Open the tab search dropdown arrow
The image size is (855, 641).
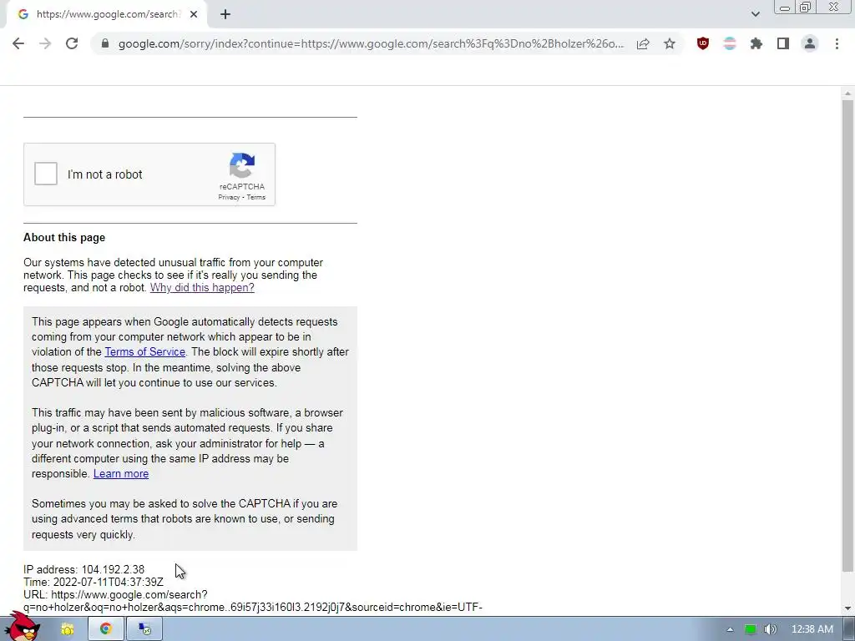tap(755, 14)
